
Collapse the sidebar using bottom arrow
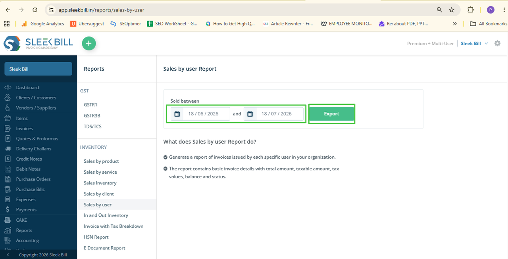pos(8,255)
